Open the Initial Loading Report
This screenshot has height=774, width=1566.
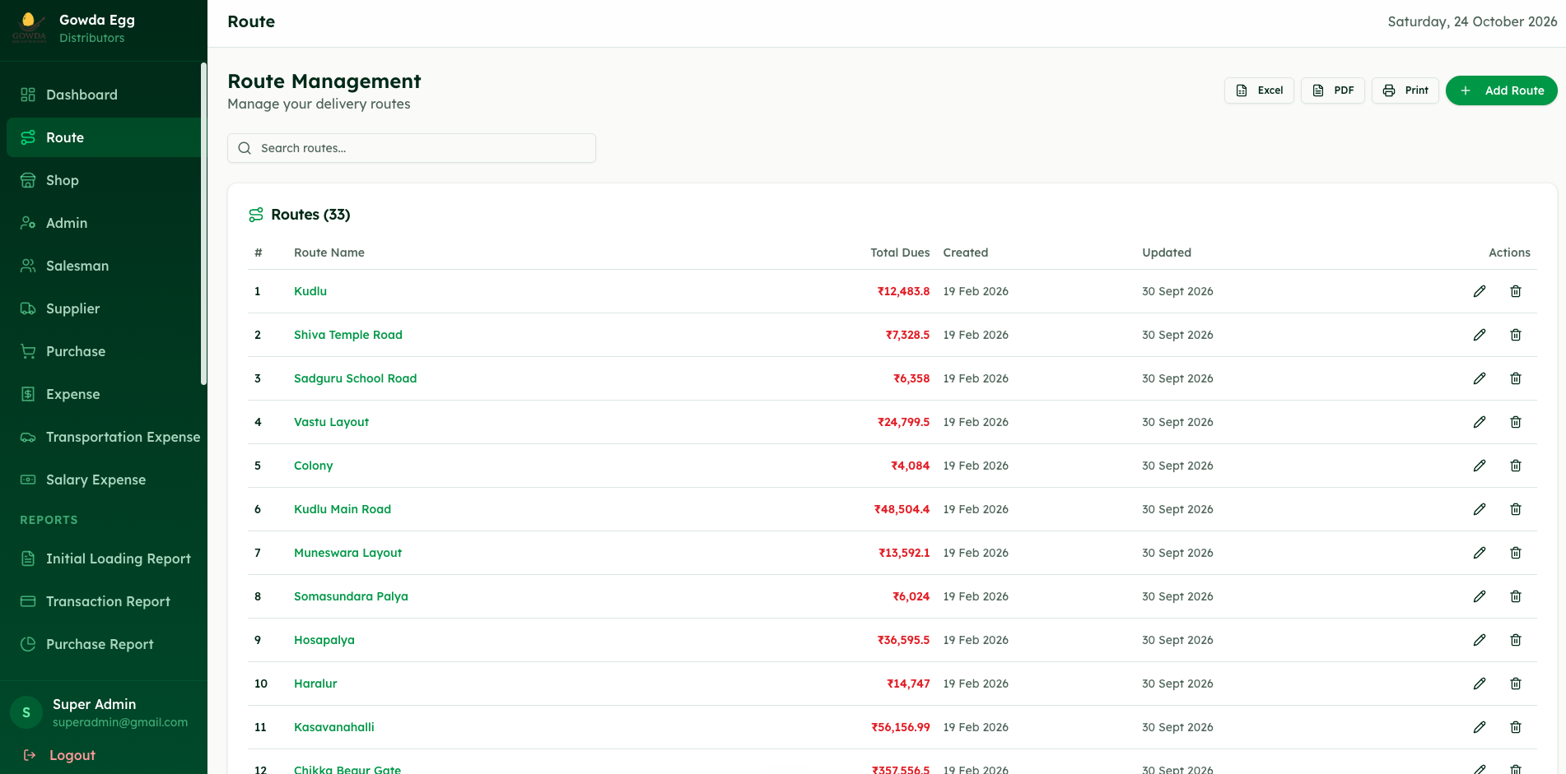(104, 558)
